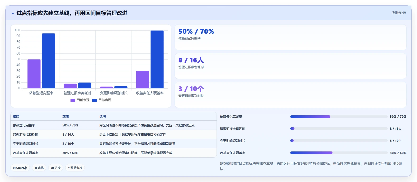Screen dimensions: 417x182
Task: Click the 依赖登记完整率 caption in the KPI card
Action: click(x=190, y=38)
